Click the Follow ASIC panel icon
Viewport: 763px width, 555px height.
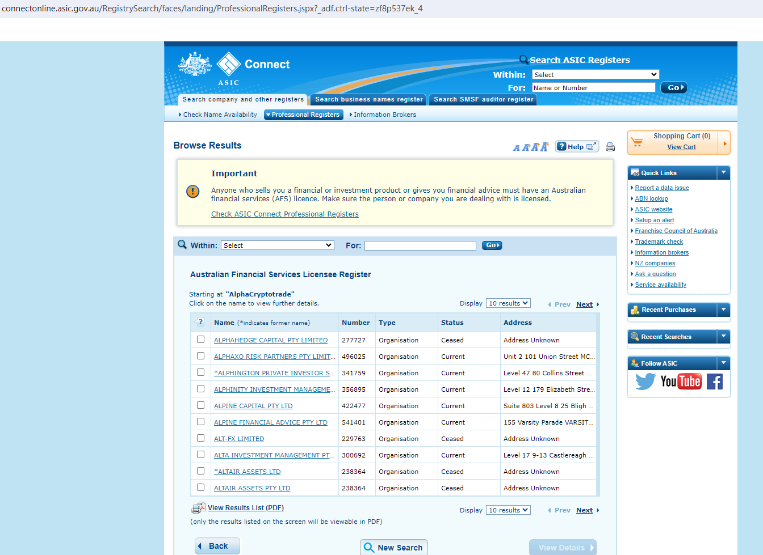635,363
